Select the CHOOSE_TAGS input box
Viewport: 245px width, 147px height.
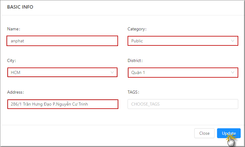point(183,104)
